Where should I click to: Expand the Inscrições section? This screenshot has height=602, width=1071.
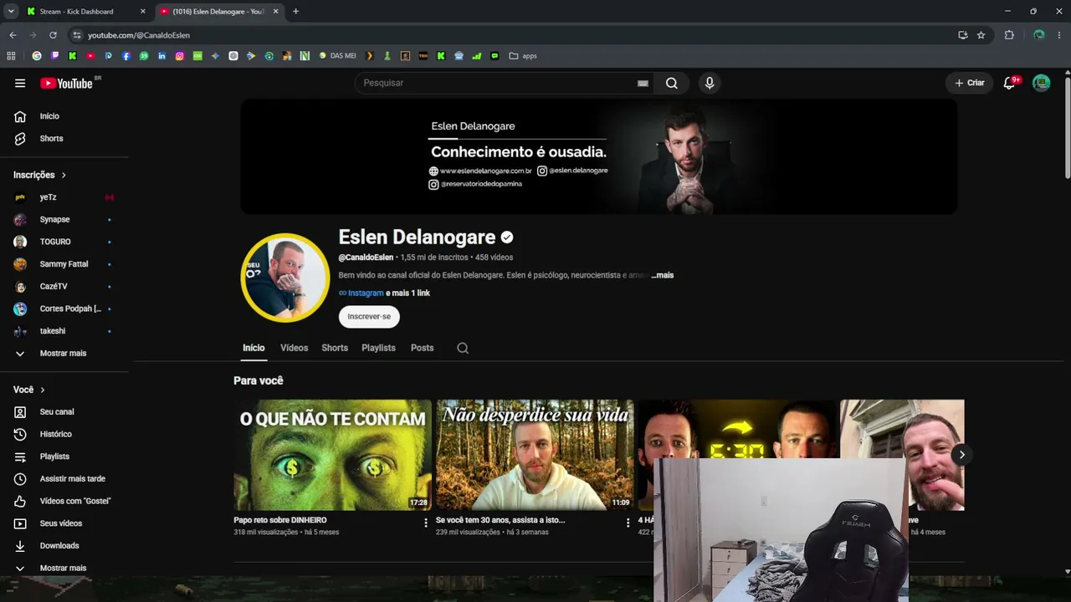[x=39, y=175]
